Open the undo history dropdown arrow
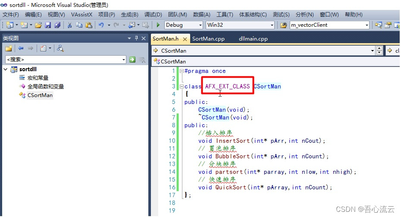Screen dimensions: 401x217 click(x=109, y=25)
